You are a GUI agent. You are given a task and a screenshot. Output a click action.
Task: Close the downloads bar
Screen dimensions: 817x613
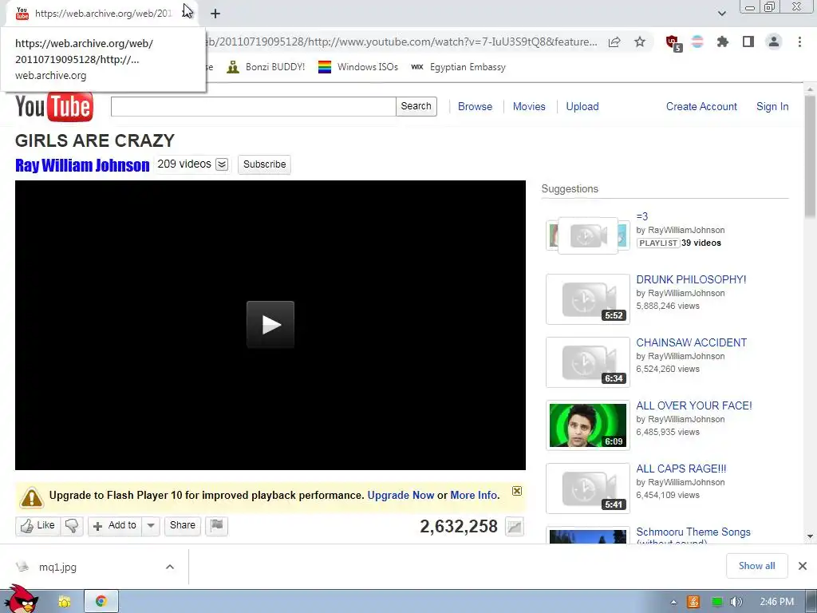pyautogui.click(x=803, y=566)
